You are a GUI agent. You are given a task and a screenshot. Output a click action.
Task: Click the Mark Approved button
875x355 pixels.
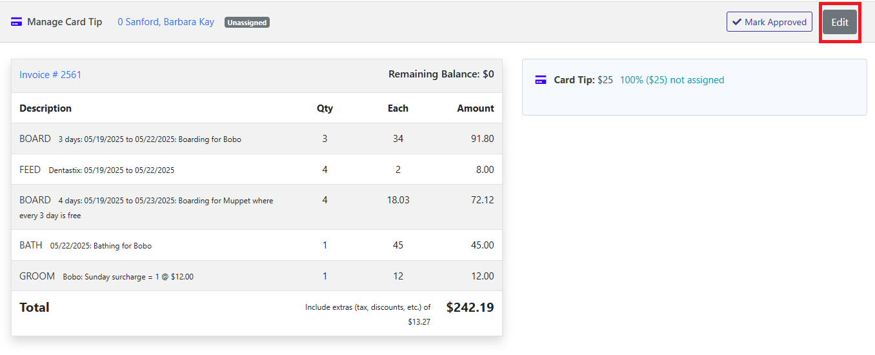coord(769,22)
